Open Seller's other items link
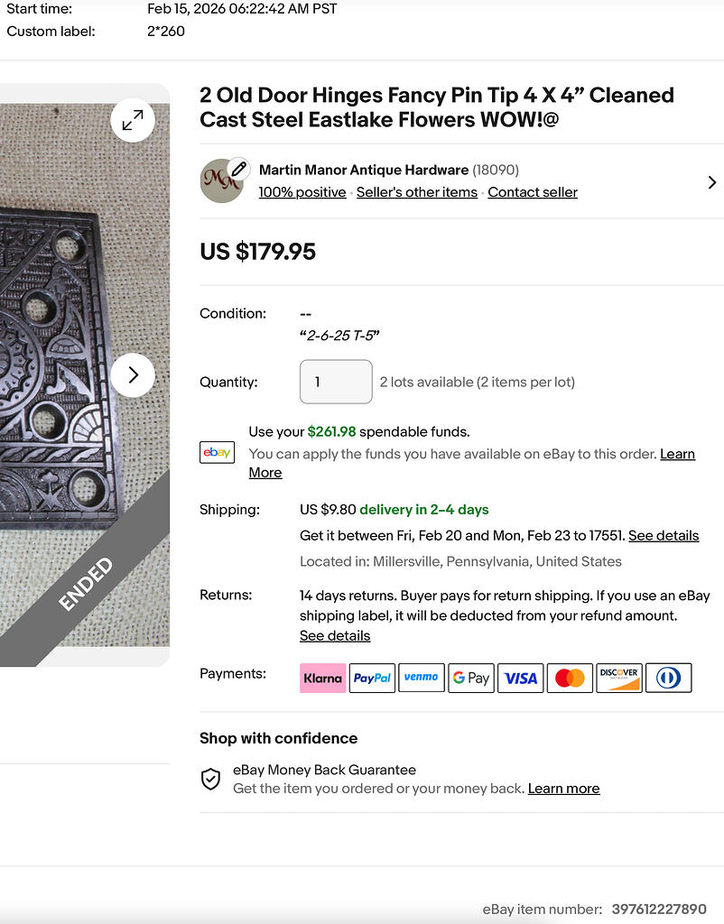The width and height of the screenshot is (724, 924). pos(417,192)
